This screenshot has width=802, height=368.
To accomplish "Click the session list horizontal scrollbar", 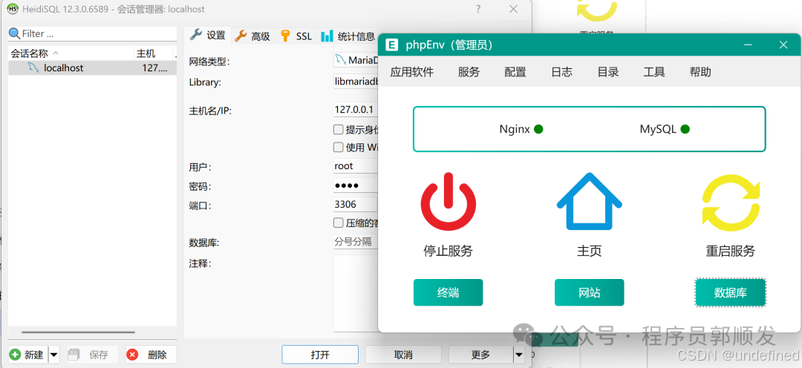I will point(78,332).
